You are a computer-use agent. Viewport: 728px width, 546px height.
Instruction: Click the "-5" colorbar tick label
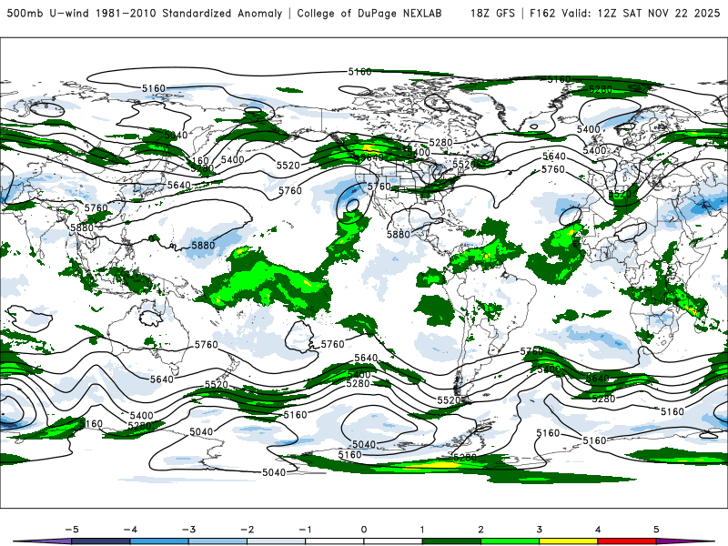72,530
